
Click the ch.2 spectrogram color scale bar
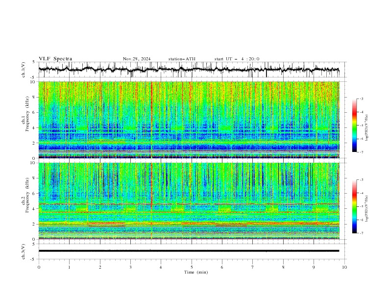pyautogui.click(x=354, y=206)
